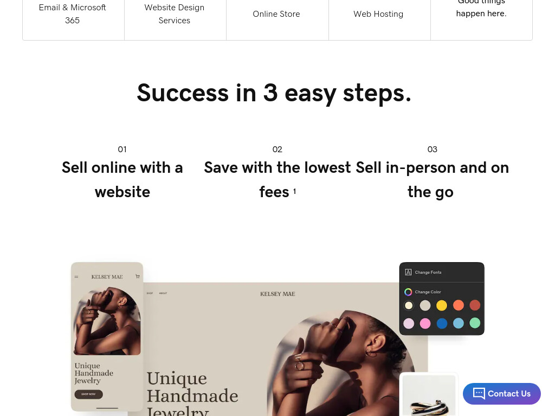Click the Change Color wheel icon
Viewport: 555px width, 416px height.
tap(408, 292)
